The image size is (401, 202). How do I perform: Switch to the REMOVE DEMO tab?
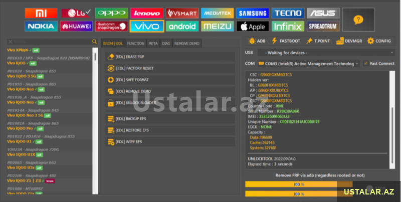[x=187, y=44]
